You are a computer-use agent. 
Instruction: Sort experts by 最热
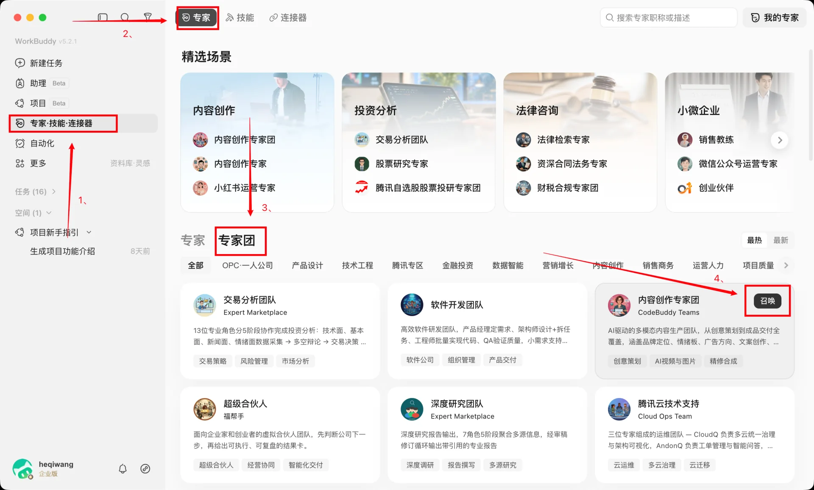(754, 240)
